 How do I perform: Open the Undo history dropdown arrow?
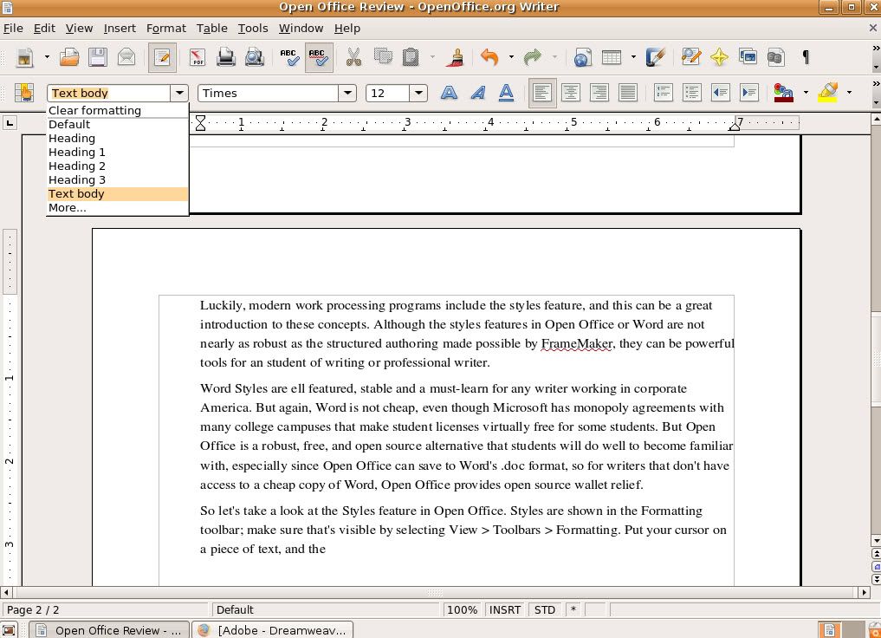(x=511, y=57)
